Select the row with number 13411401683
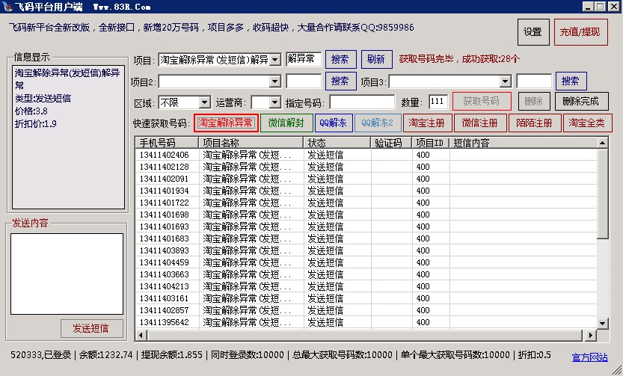This screenshot has width=623, height=376. (366, 238)
